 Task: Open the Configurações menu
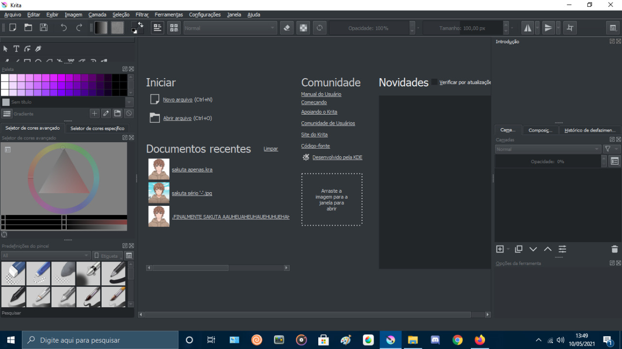click(x=205, y=15)
